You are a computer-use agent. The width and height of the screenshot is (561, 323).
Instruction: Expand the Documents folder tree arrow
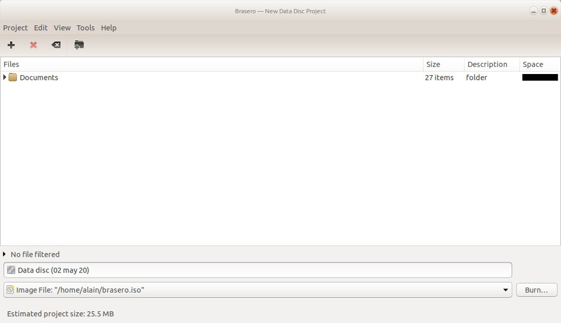[4, 77]
